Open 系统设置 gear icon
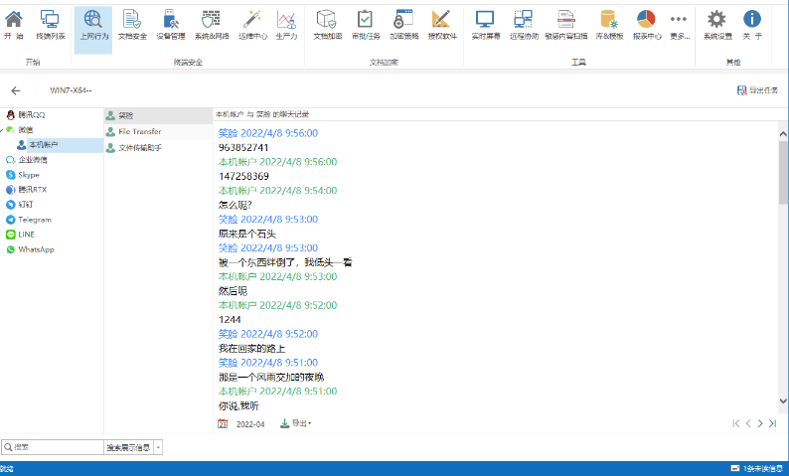Viewport: 789px width, 476px height. point(716,24)
